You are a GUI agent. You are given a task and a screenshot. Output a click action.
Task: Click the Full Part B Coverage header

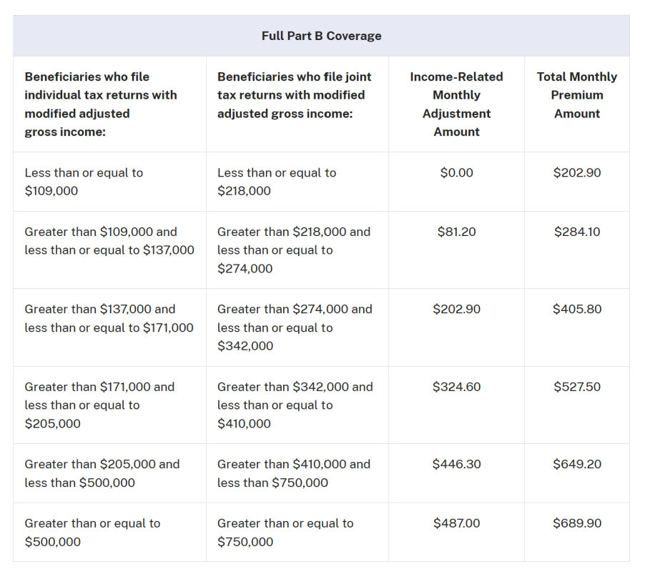point(321,36)
